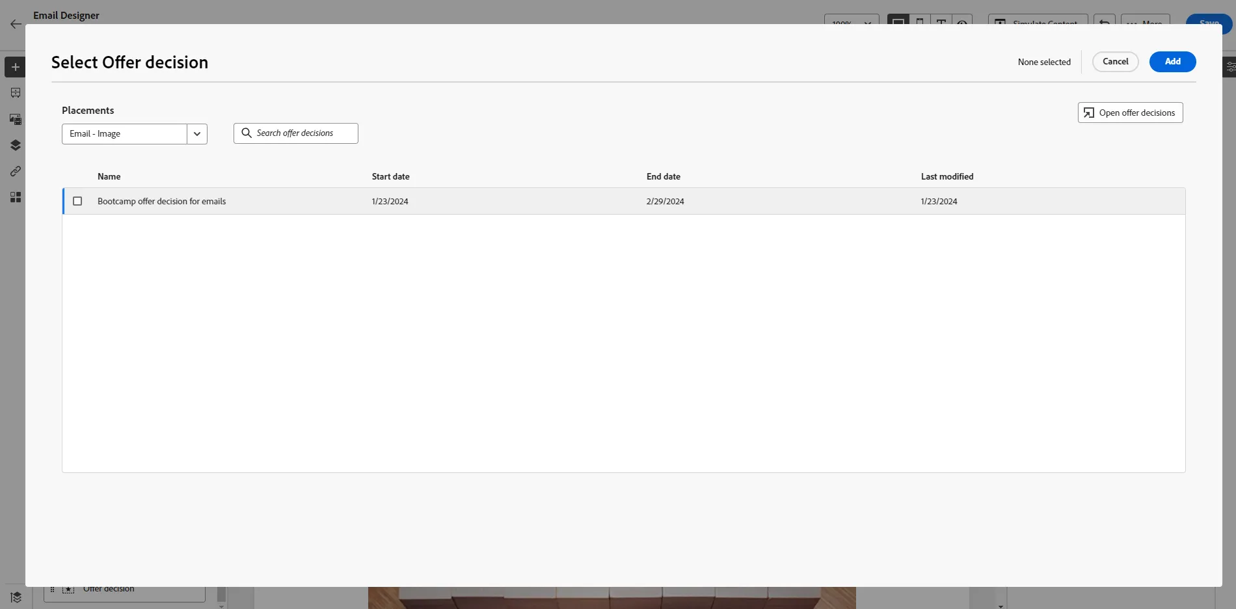1236x609 pixels.
Task: Click the Select Offer decision heading
Action: [x=129, y=62]
